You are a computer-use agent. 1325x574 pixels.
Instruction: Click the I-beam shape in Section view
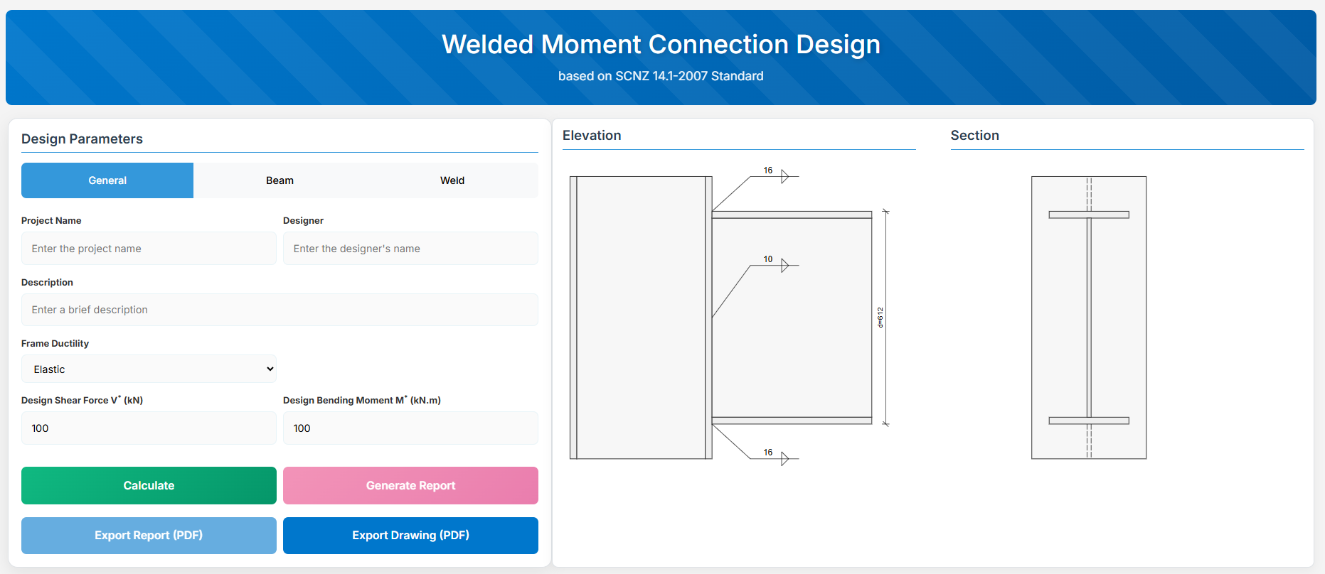coord(1089,318)
